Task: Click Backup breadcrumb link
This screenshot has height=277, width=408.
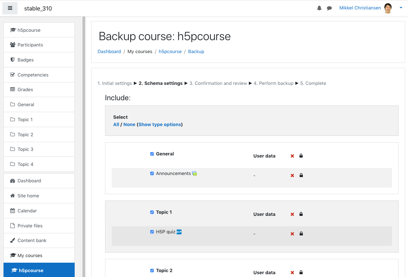Action: point(196,52)
